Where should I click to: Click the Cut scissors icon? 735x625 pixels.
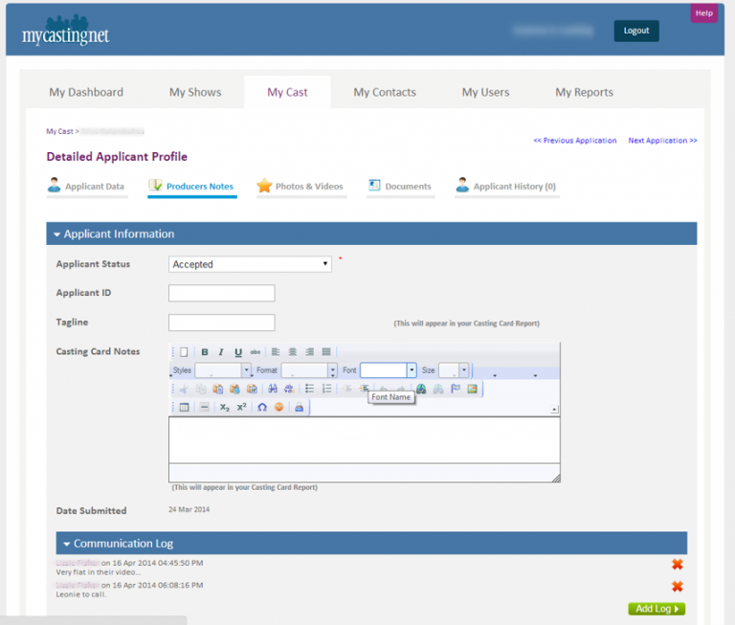click(184, 389)
